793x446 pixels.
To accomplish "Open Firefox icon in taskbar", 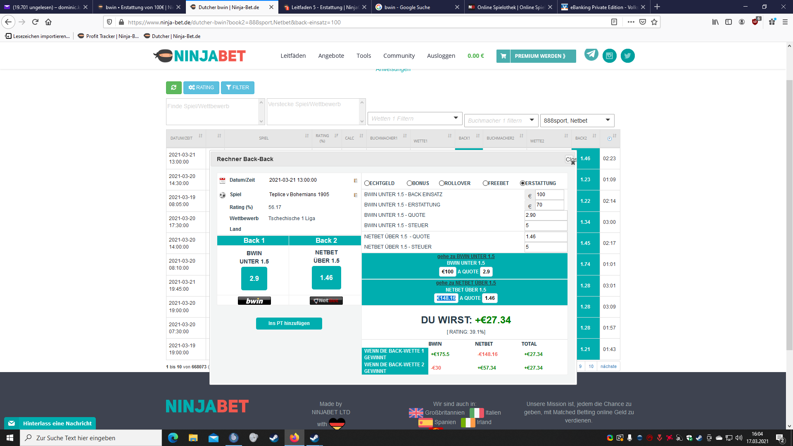I will tap(294, 438).
